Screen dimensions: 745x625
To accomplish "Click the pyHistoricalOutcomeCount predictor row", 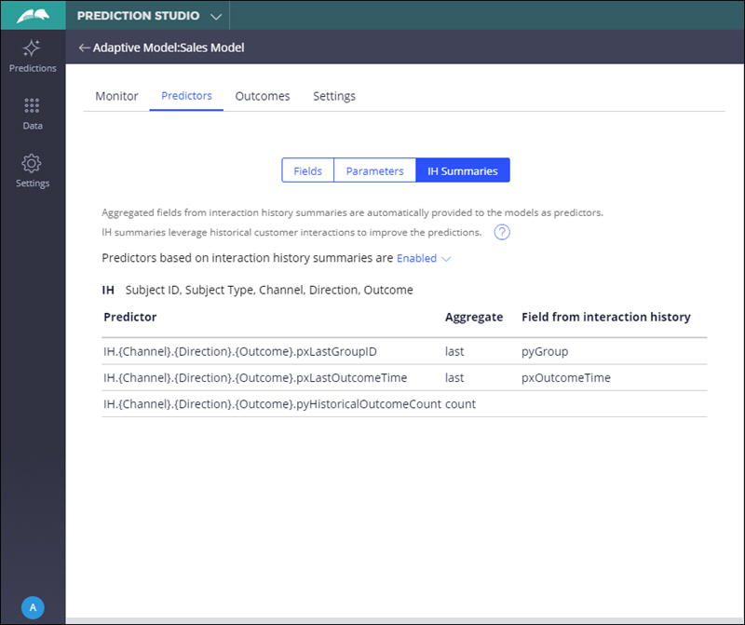I will tap(271, 403).
